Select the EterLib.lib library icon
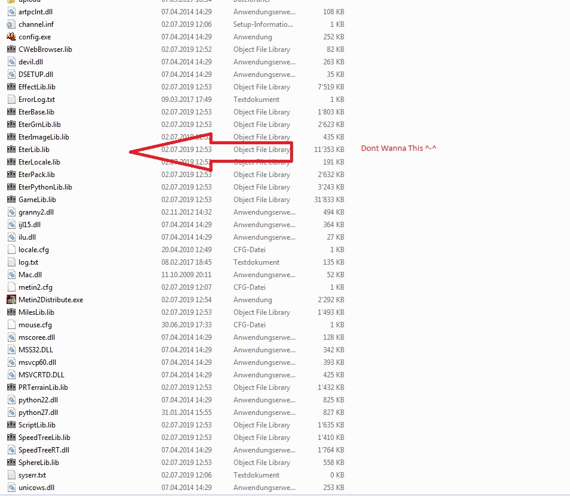Viewport: 570px width, 496px height. (11, 149)
